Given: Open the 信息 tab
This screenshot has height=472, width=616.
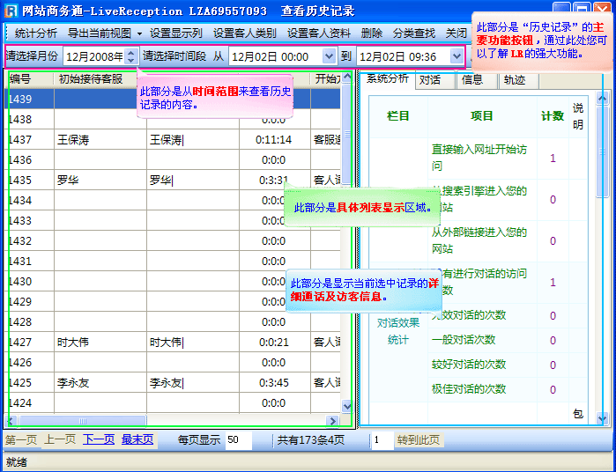Looking at the screenshot, I should tap(472, 79).
